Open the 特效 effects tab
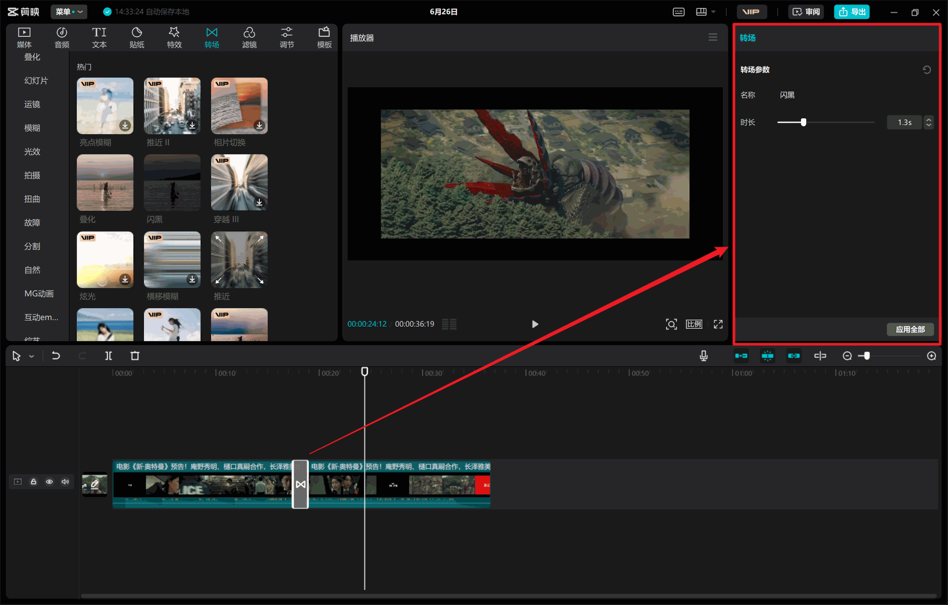The image size is (948, 605). click(174, 37)
